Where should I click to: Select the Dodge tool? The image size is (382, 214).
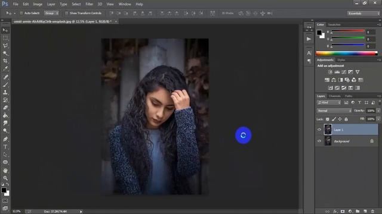(x=5, y=131)
